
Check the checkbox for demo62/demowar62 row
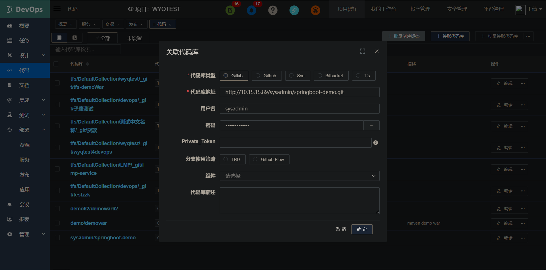57,208
